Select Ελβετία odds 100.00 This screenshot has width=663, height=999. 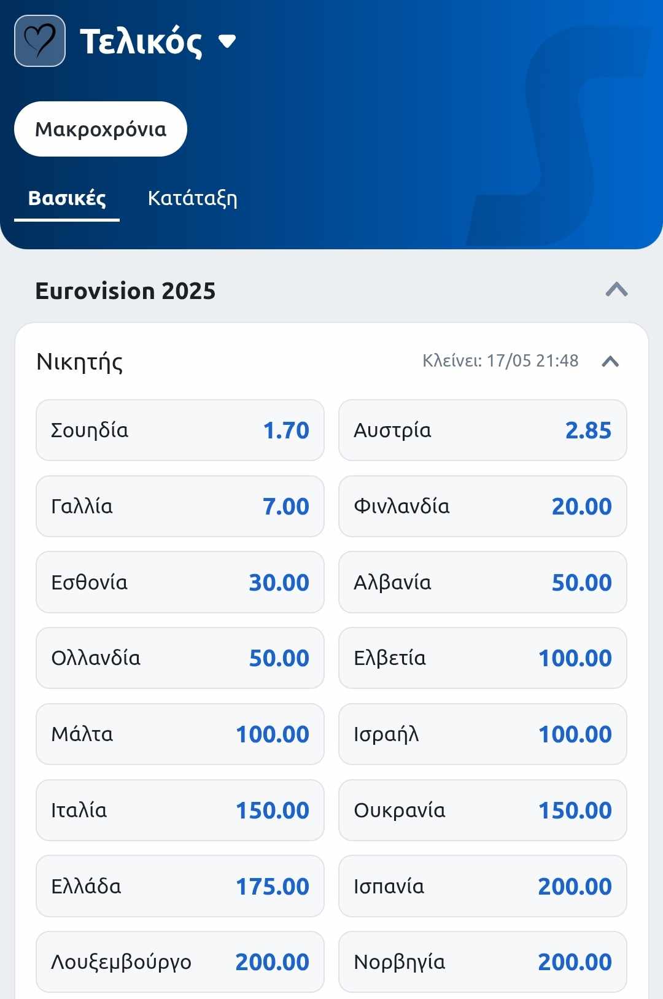point(483,658)
